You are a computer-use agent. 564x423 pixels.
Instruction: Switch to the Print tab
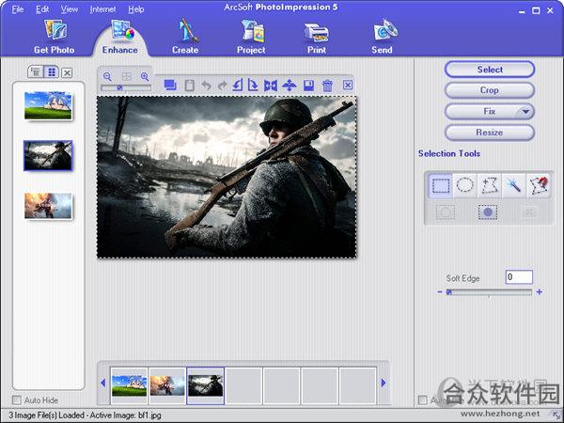coord(317,37)
